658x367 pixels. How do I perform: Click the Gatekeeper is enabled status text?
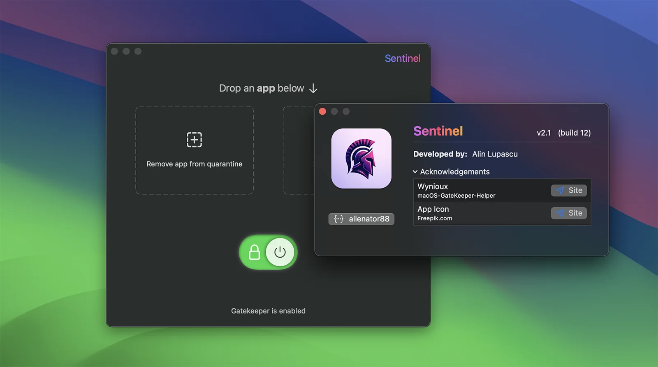(268, 311)
